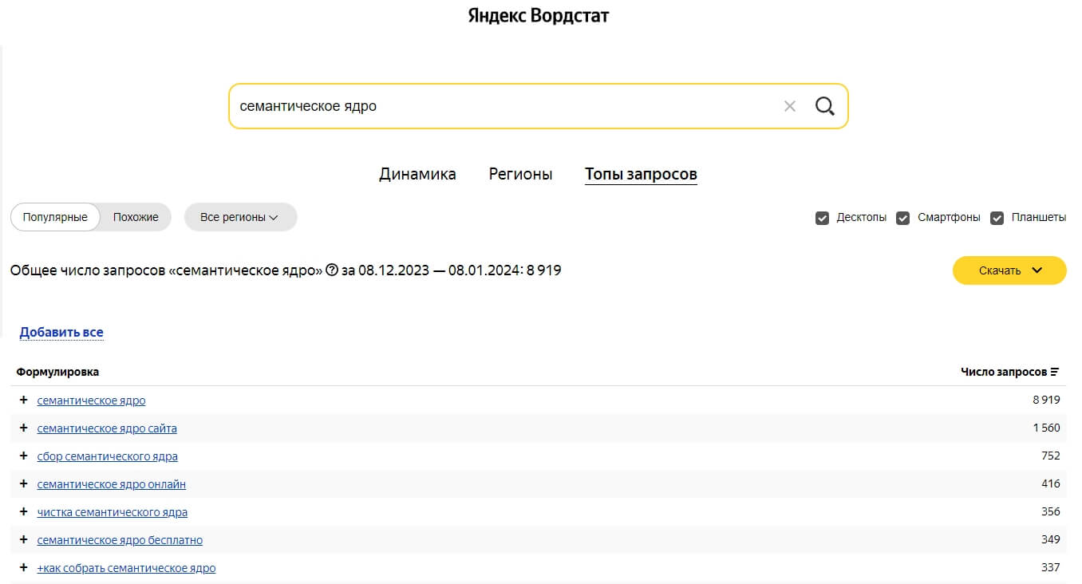Open the Все регионы dropdown
Viewport: 1082px width, 584px height.
pos(240,217)
